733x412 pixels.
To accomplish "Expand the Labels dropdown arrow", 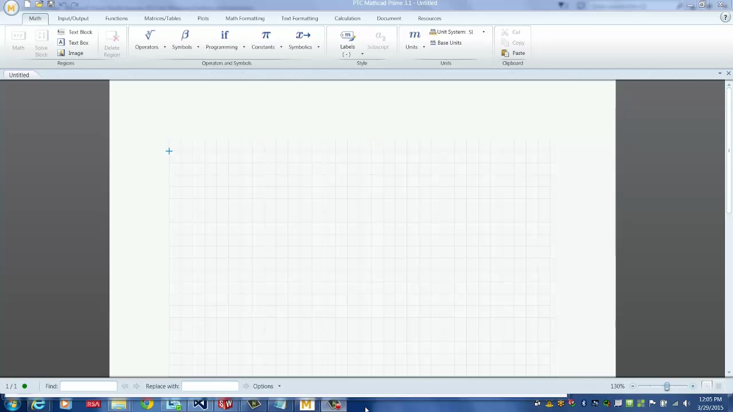I will 362,54.
